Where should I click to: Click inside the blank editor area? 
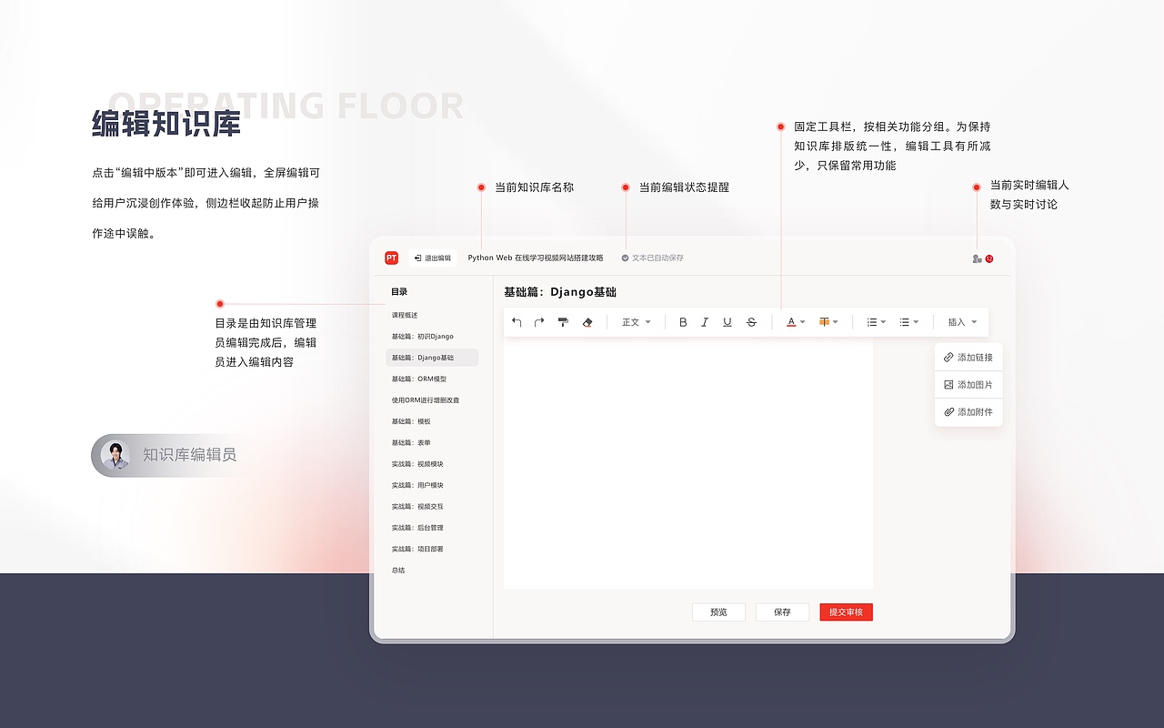pos(688,462)
